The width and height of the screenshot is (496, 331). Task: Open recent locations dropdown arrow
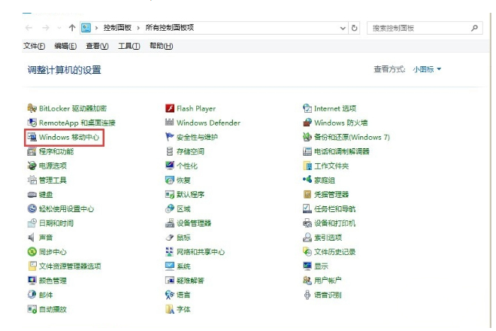pos(59,28)
